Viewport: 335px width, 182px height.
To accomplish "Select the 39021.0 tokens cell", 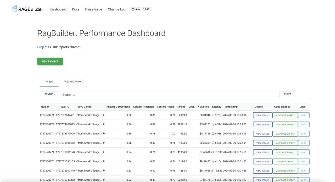I will [182, 124].
